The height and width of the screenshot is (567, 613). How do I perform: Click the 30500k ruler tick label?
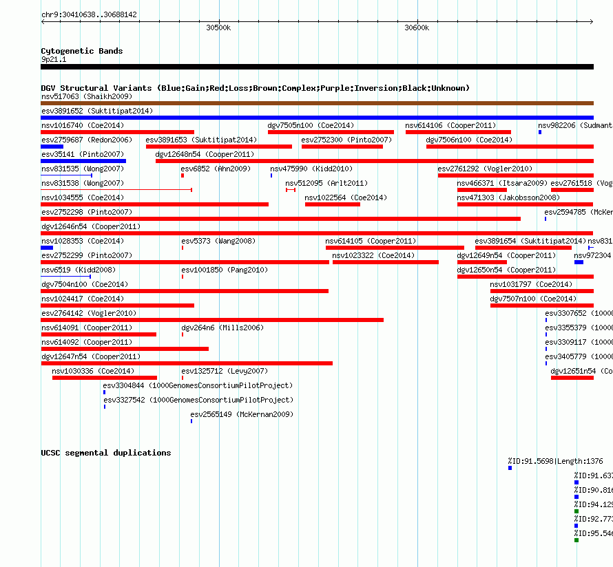click(x=218, y=28)
